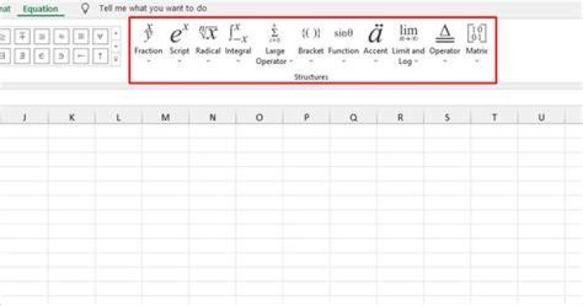Screen dimensions: 583x306
Task: Insert the identical to (≡) symbol
Action: pyautogui.click(x=81, y=36)
